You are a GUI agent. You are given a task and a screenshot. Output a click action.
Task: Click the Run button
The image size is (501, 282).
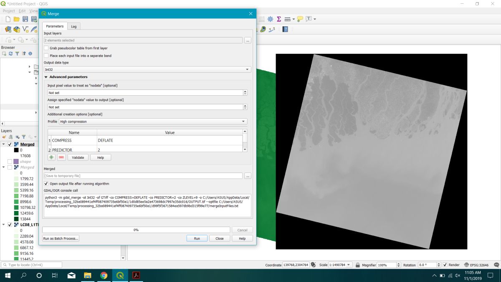click(197, 239)
